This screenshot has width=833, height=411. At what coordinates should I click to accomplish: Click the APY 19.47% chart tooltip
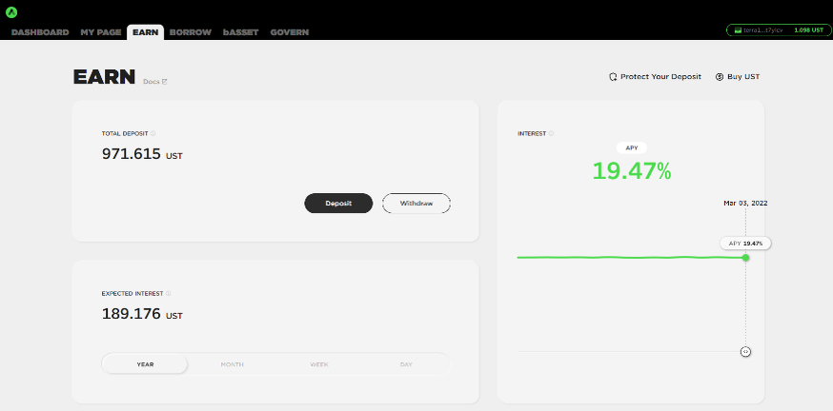(745, 244)
